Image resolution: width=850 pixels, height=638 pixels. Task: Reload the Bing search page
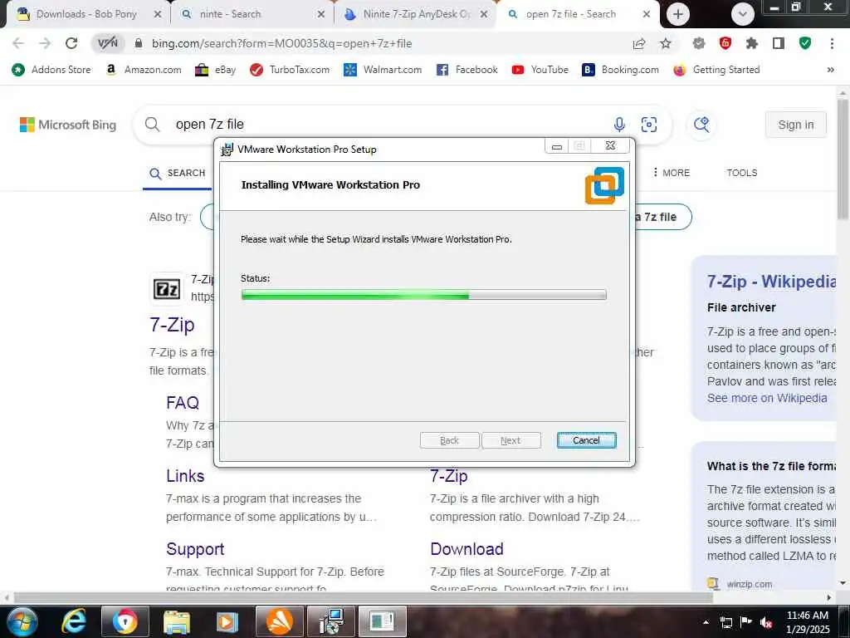71,43
